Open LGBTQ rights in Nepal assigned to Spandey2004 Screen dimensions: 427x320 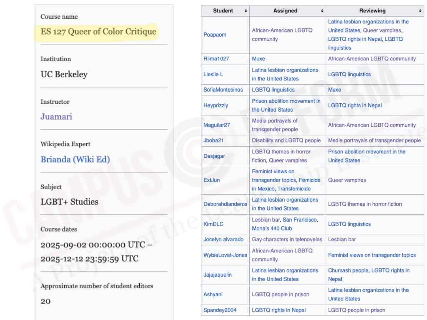click(x=279, y=310)
